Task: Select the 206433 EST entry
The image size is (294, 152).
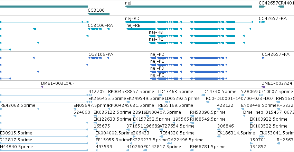Action: click(141, 133)
